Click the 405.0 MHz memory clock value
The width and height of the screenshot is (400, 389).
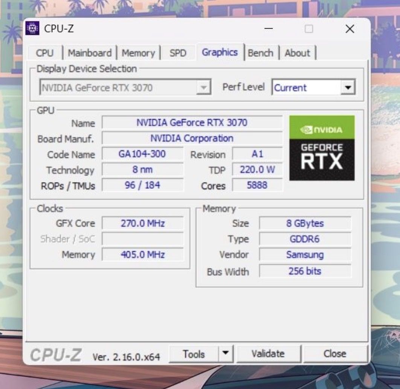coord(143,254)
